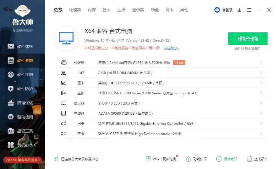Click the green 重新扫描 rescan button

(x=248, y=39)
